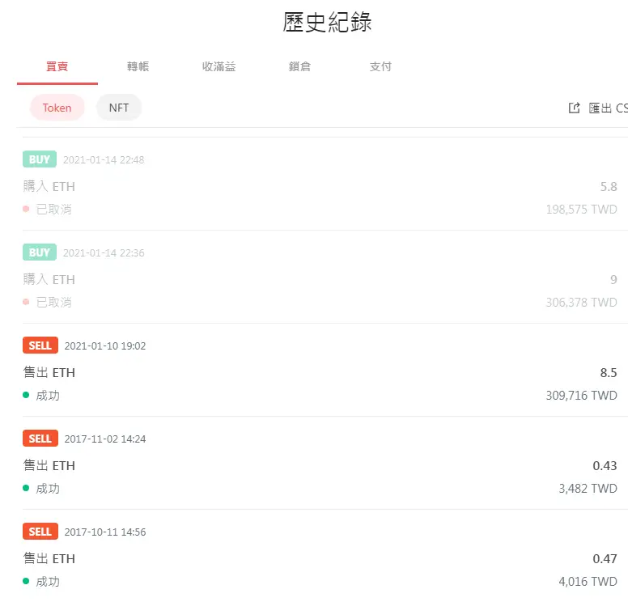Viewport: 628px width, 602px height.
Task: Open the 買賣 tab
Action: click(57, 66)
